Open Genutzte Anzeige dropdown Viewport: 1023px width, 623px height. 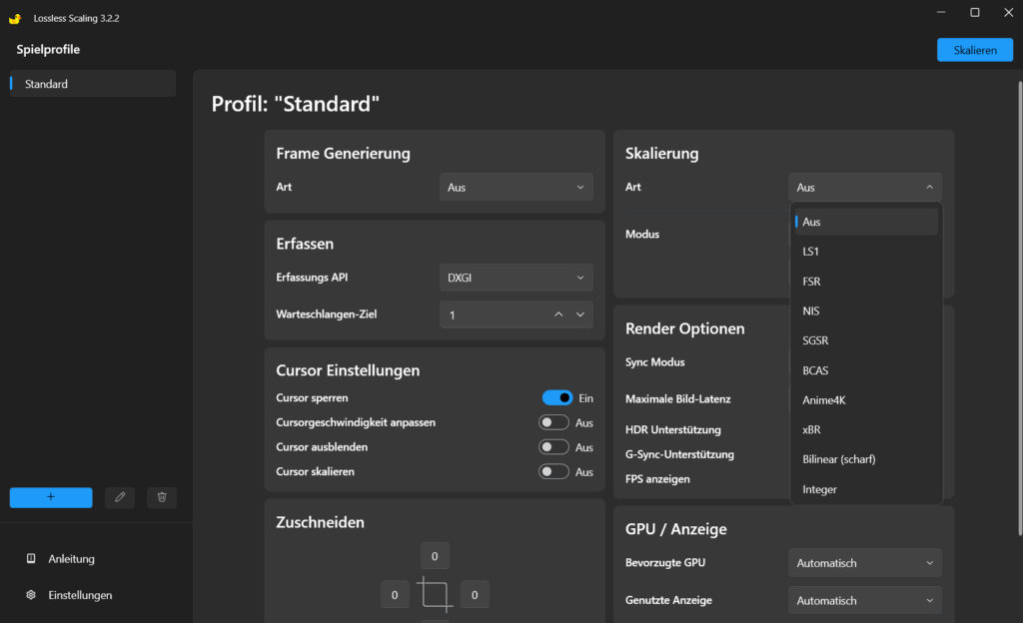click(864, 601)
